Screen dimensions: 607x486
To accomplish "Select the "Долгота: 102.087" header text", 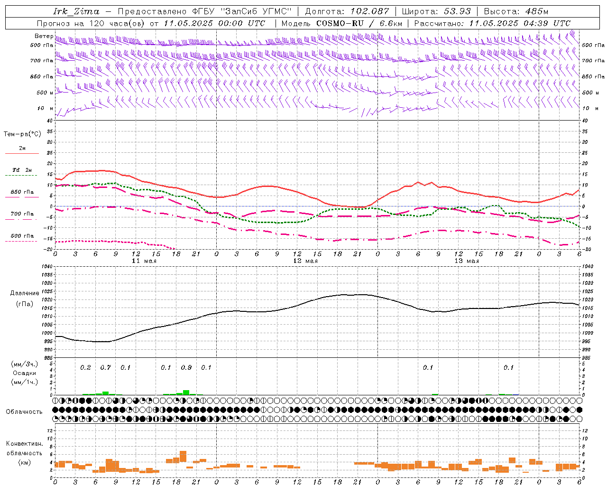I will click(347, 11).
